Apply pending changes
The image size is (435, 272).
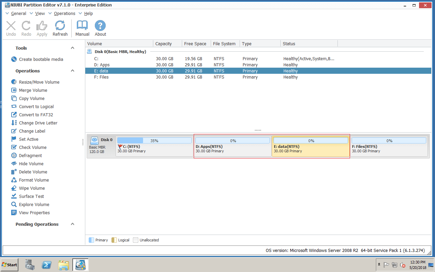click(x=42, y=28)
